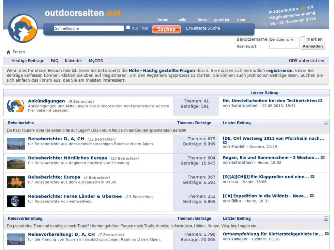Open globe thumbnail of Ferne Länder & Übersee

16,201
